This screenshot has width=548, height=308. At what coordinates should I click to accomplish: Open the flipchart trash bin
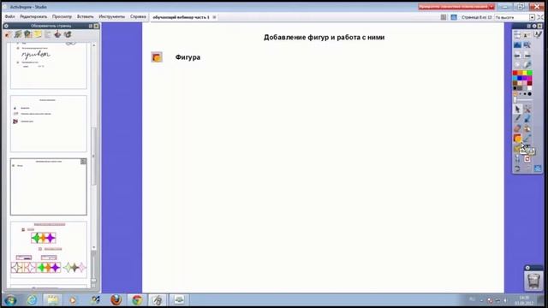[533, 281]
